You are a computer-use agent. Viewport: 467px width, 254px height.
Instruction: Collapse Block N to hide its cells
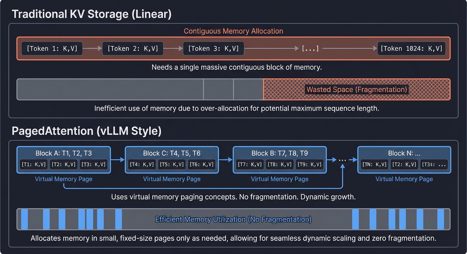404,153
